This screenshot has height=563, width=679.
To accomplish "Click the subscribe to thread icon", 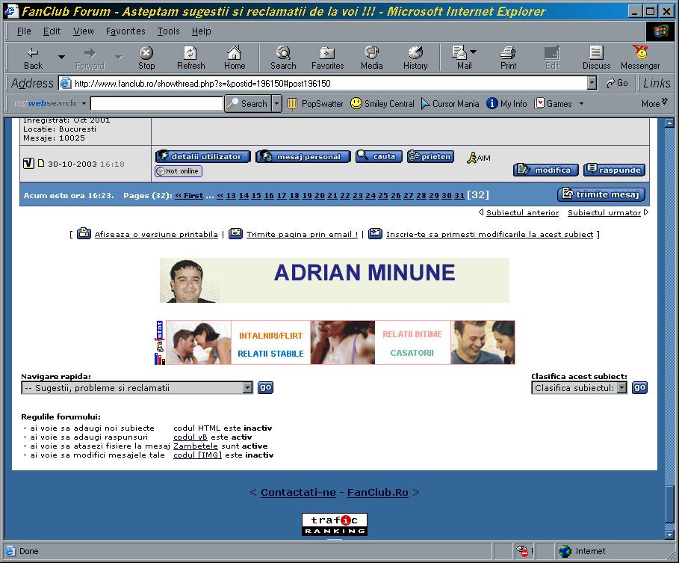I will coord(375,233).
